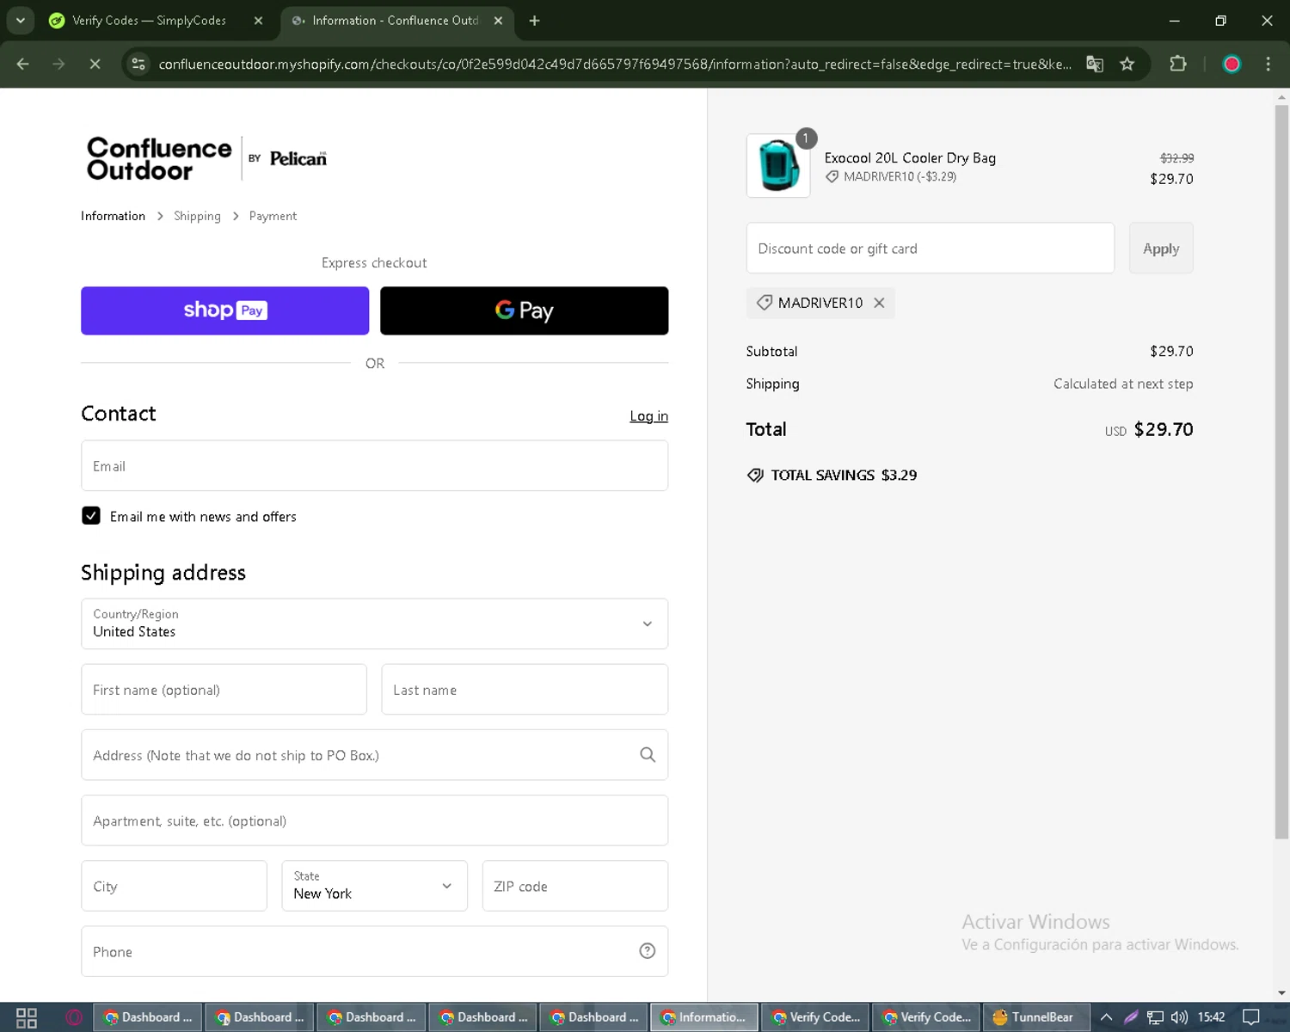
Task: Click the Total Savings tag icon
Action: click(x=755, y=476)
